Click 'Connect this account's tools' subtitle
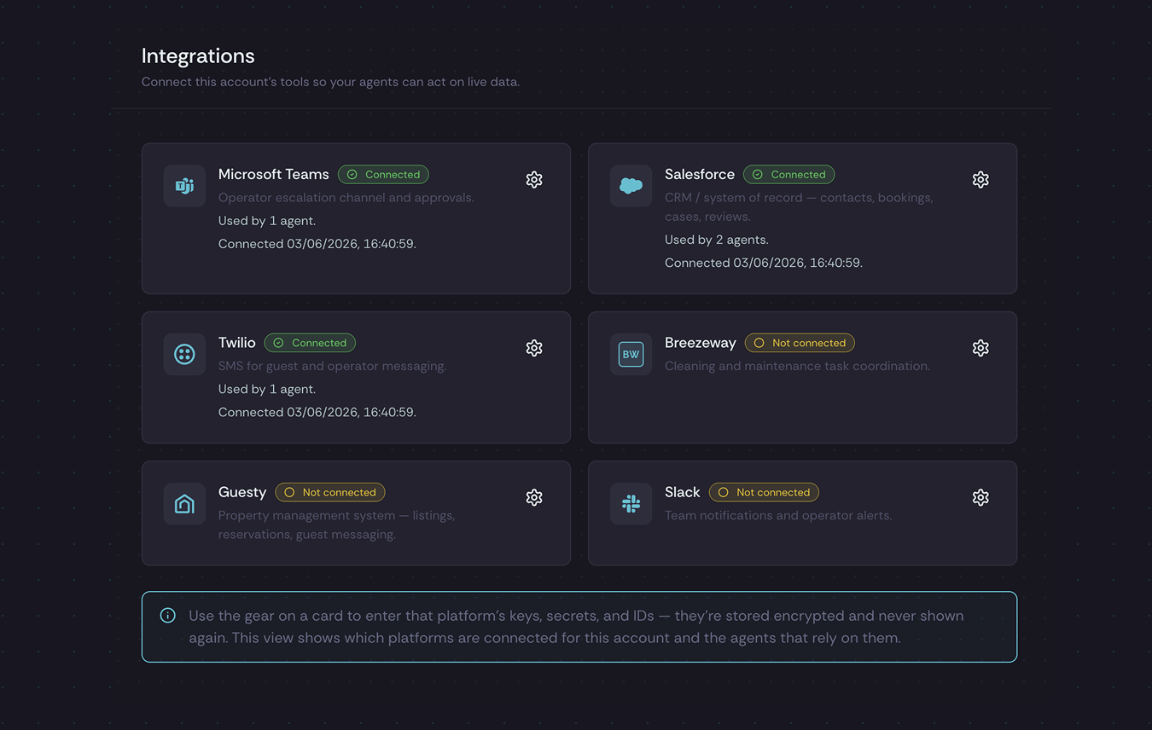 (330, 82)
